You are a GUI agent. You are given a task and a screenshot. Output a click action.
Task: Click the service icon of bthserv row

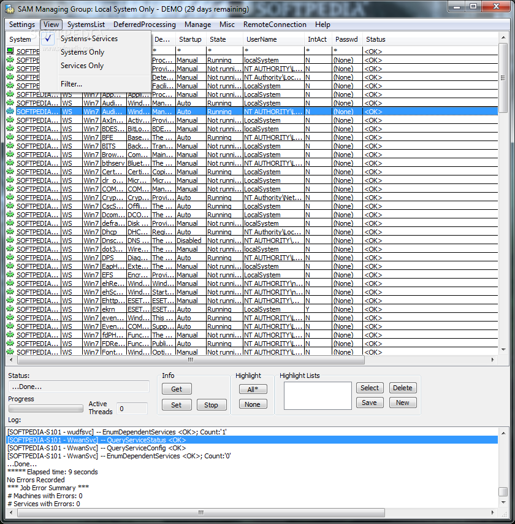coord(10,163)
